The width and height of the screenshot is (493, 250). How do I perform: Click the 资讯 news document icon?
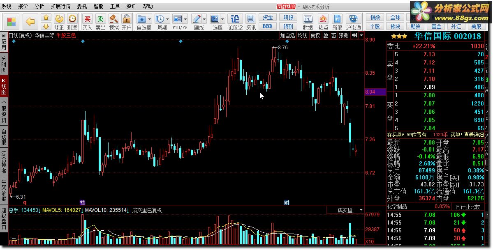coord(250,19)
